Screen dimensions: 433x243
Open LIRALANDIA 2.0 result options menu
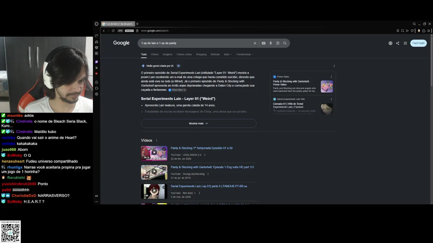tap(205, 155)
